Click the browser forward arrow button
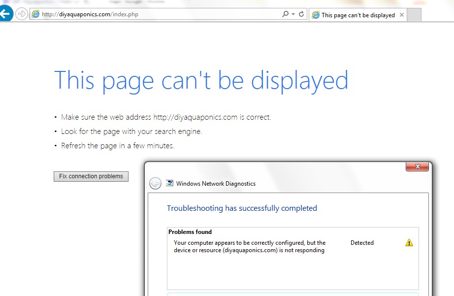Viewport: 454px width, 296px height. (22, 14)
